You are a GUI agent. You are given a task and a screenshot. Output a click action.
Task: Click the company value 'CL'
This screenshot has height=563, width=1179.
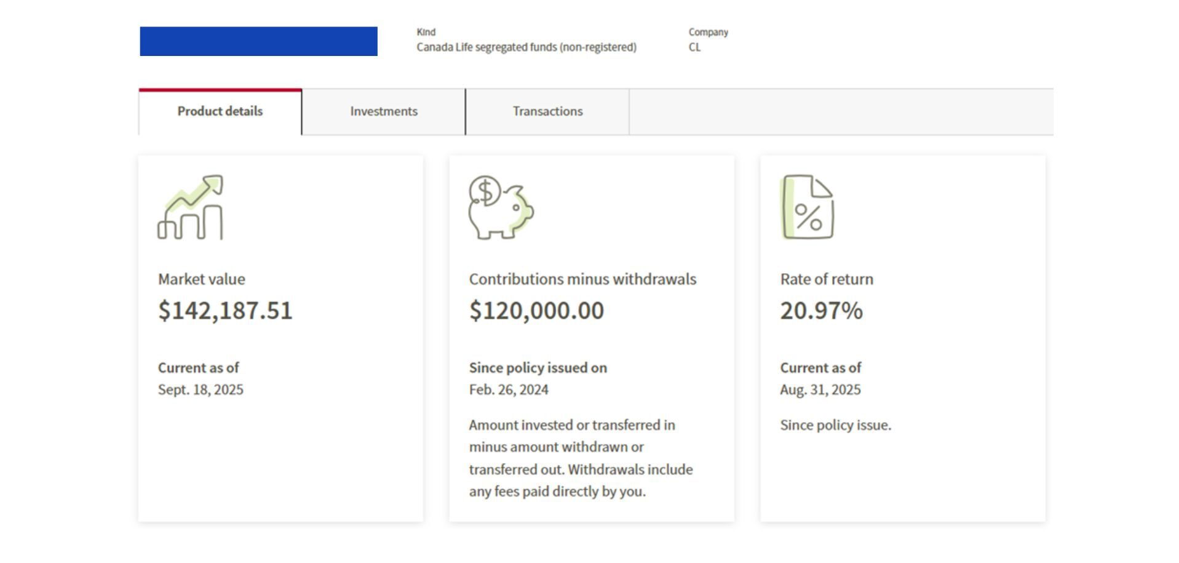694,47
